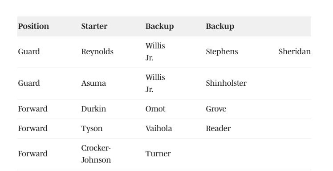Click the Durkin starter cell
The width and height of the screenshot is (333, 171).
pyautogui.click(x=93, y=109)
